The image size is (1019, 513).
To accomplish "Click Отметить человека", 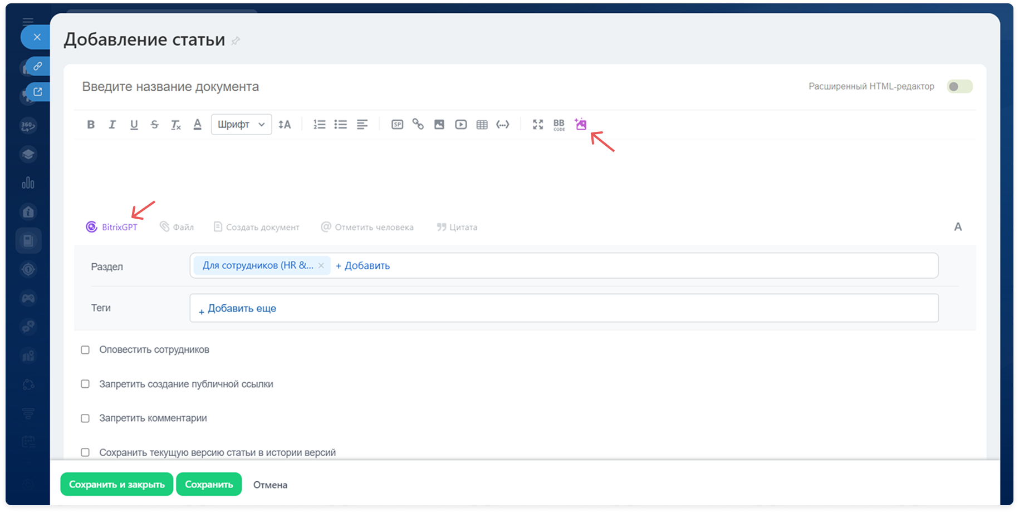I will (368, 227).
